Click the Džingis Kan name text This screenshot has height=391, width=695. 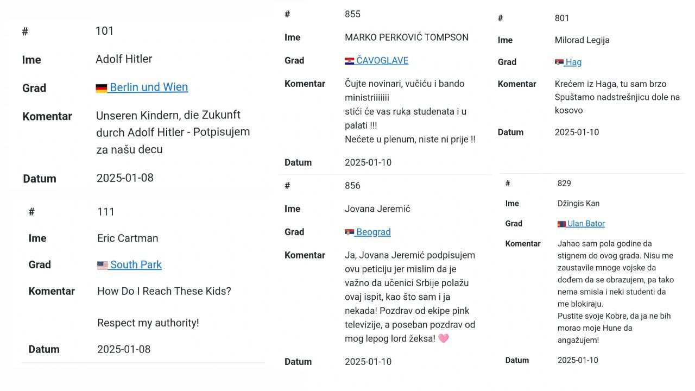coord(578,203)
